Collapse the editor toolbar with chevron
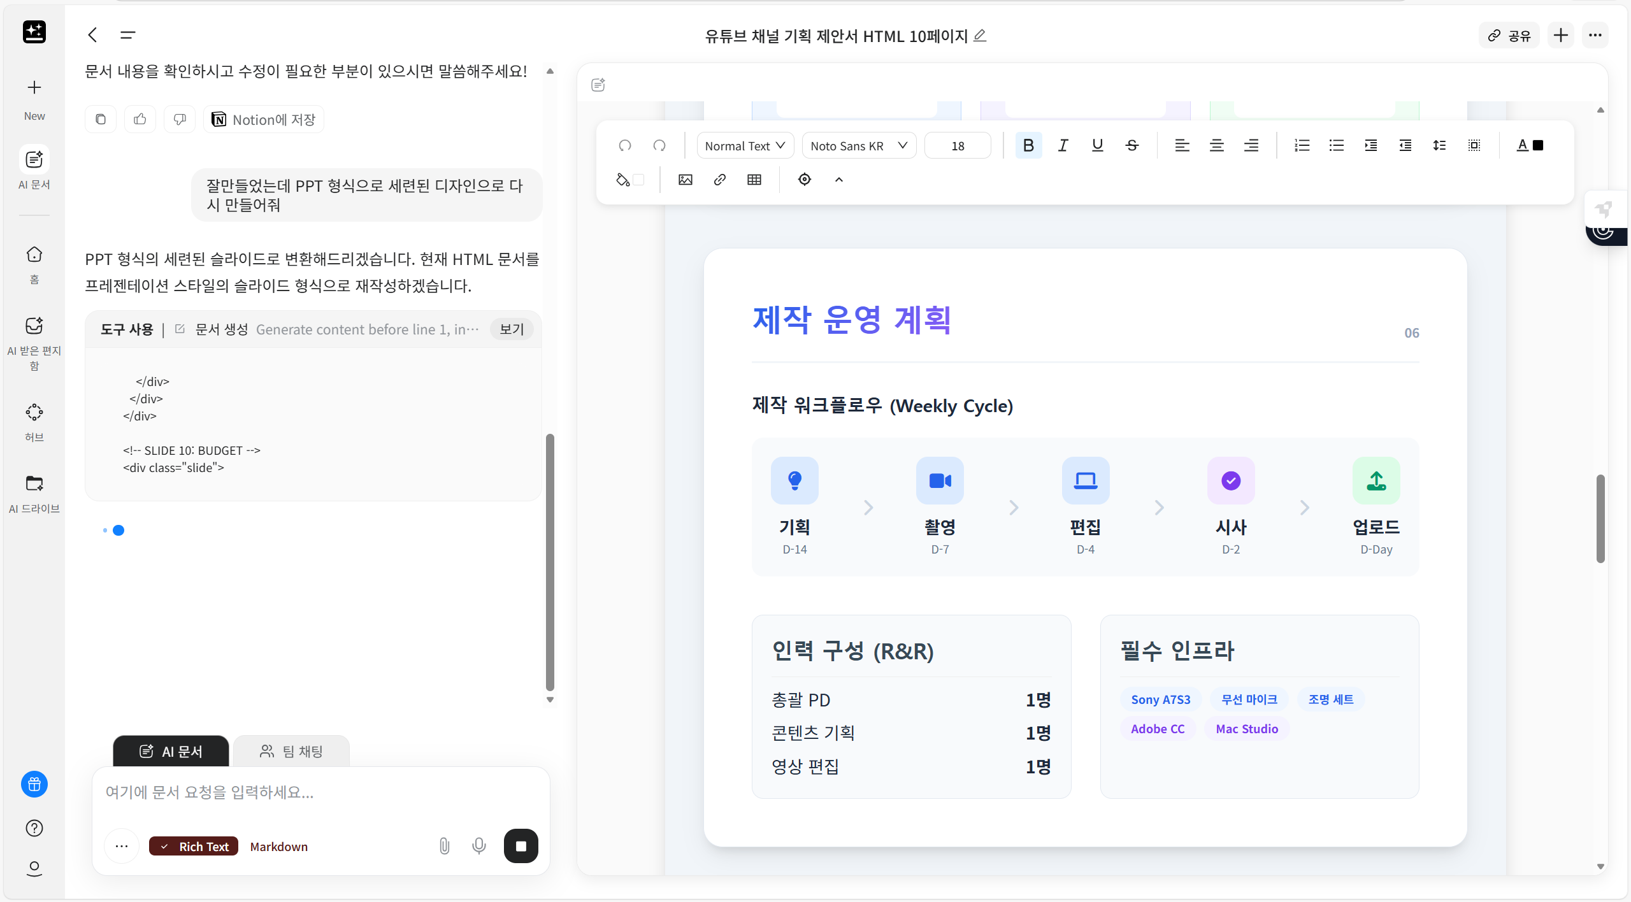The height and width of the screenshot is (902, 1631). (839, 180)
